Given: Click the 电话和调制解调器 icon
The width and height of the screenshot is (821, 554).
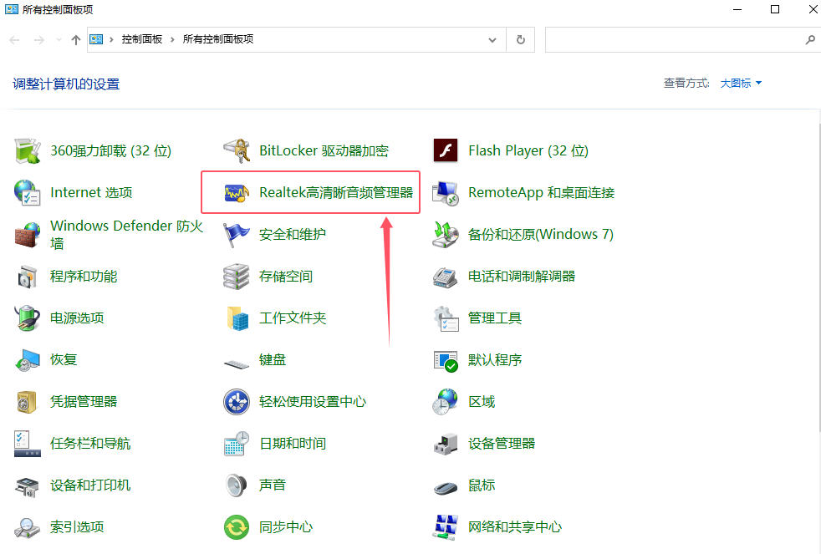Looking at the screenshot, I should tap(446, 277).
